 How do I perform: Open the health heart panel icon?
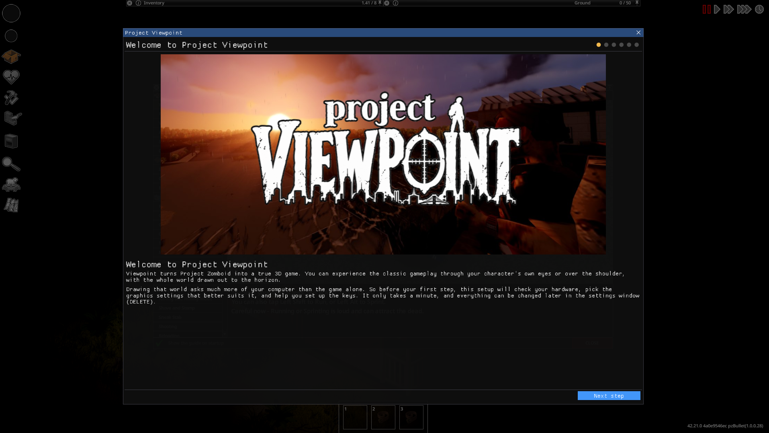[x=11, y=76]
